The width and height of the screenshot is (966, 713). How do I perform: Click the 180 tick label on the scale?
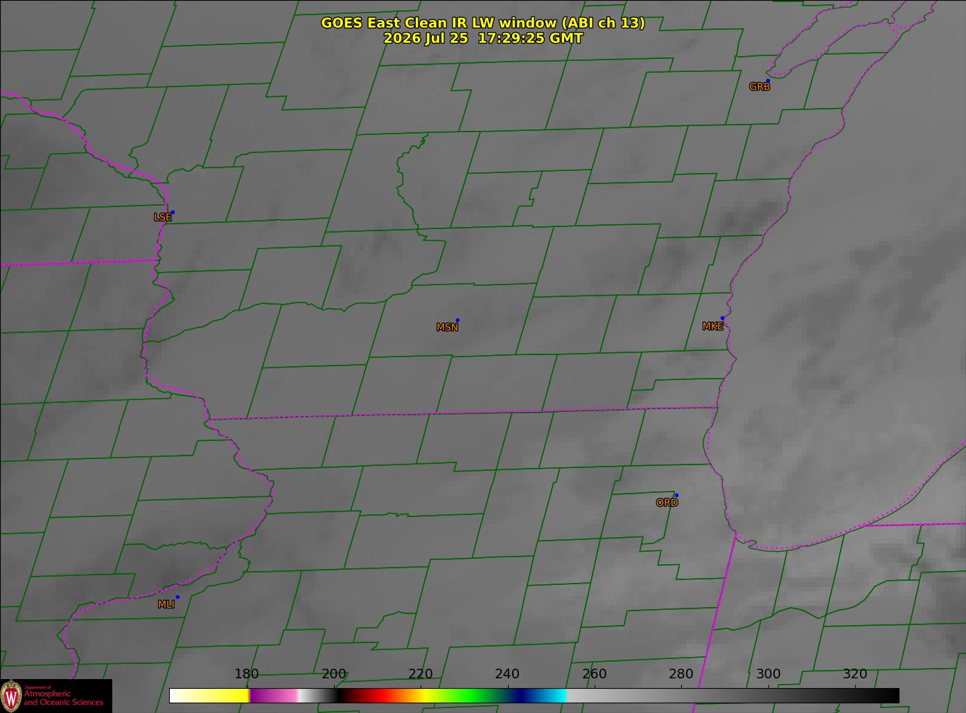(x=246, y=674)
